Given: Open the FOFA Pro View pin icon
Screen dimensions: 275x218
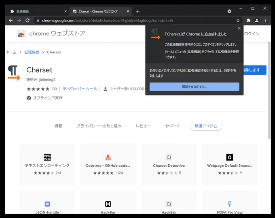Looking at the screenshot, I should coord(230,204).
